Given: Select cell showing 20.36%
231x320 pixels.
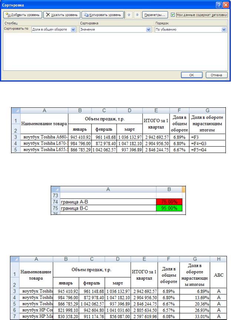Looking at the screenshot, I should tap(195, 304).
